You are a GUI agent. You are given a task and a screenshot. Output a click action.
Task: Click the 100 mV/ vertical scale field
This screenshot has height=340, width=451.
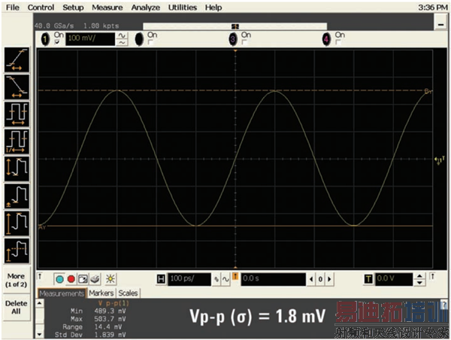pyautogui.click(x=90, y=39)
